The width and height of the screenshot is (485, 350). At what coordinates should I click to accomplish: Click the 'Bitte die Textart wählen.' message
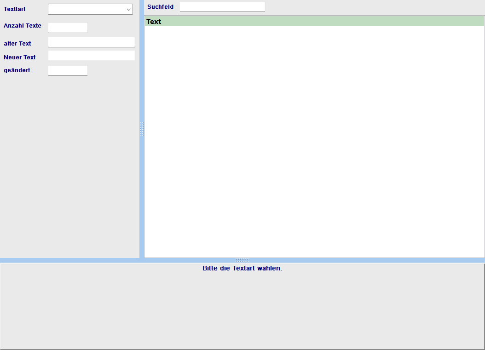click(x=242, y=268)
